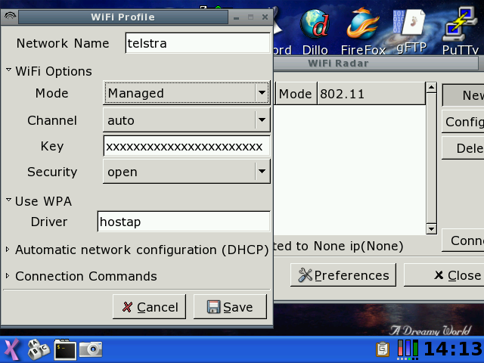Click the system monitor bars in tray
484x363 pixels.
pos(408,349)
